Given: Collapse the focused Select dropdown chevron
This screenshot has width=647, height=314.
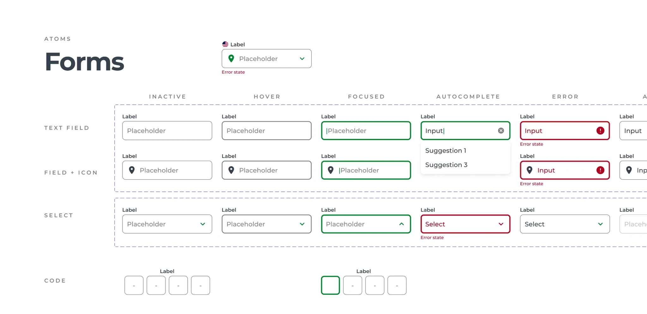Looking at the screenshot, I should pos(402,224).
